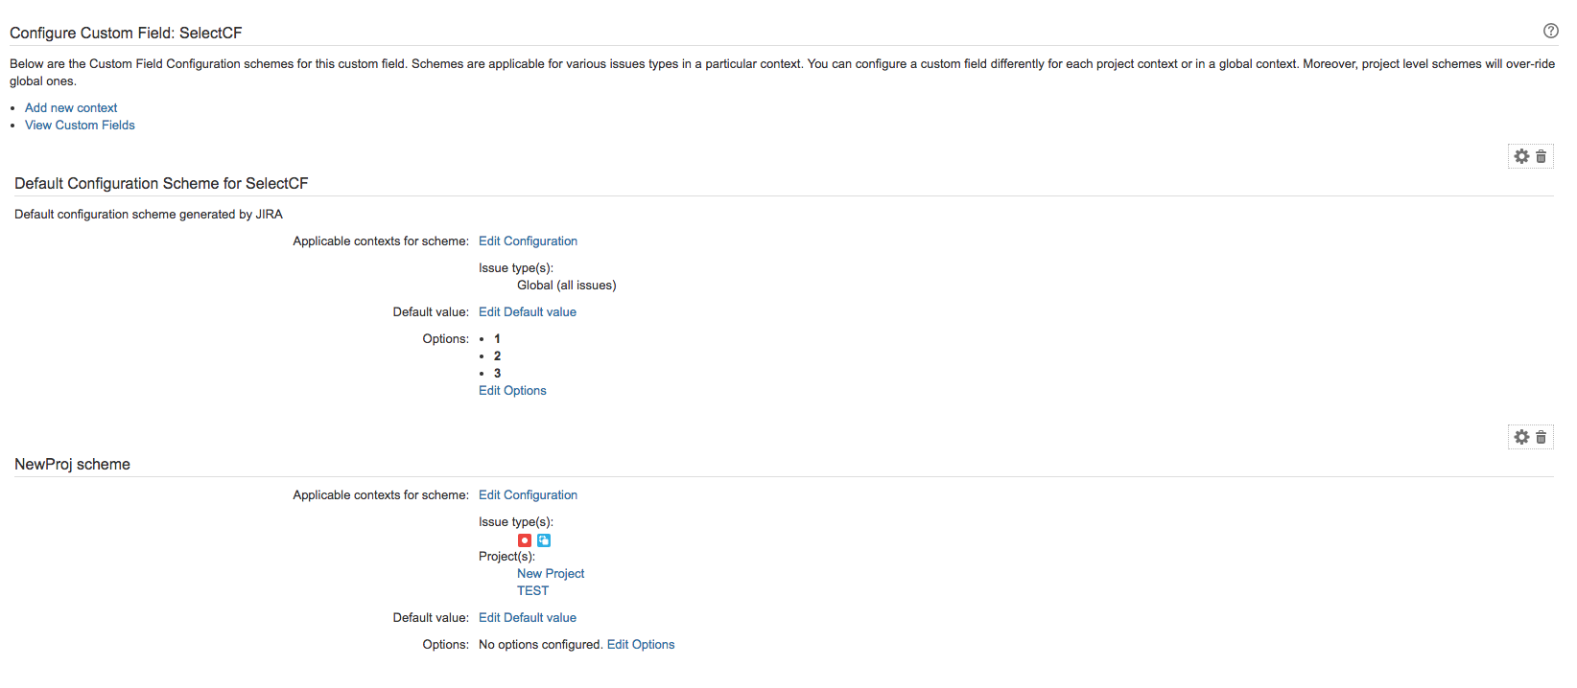
Task: Delete the Default Configuration Scheme via trash icon
Action: (x=1542, y=156)
